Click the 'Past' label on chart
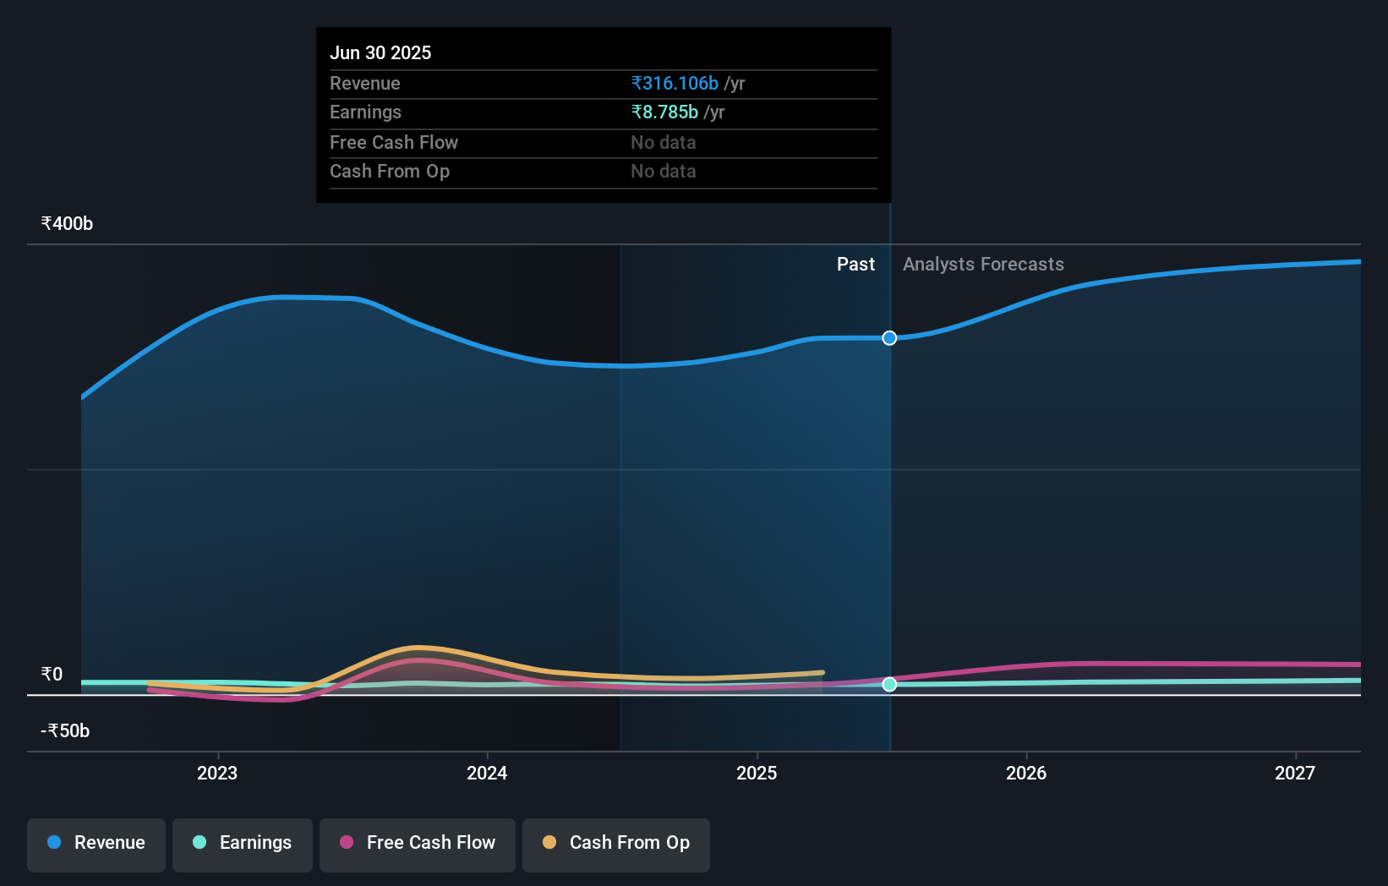 855,265
